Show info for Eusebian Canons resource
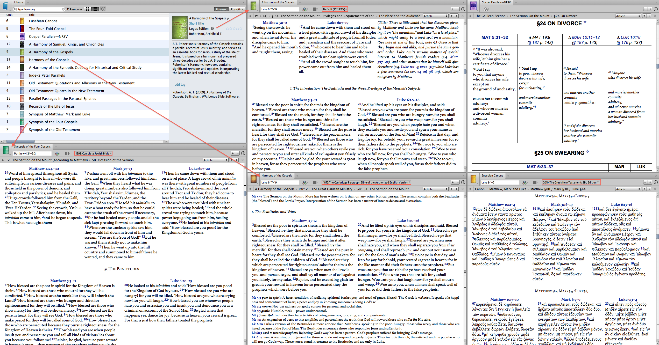659x345 pixels. click(656, 182)
